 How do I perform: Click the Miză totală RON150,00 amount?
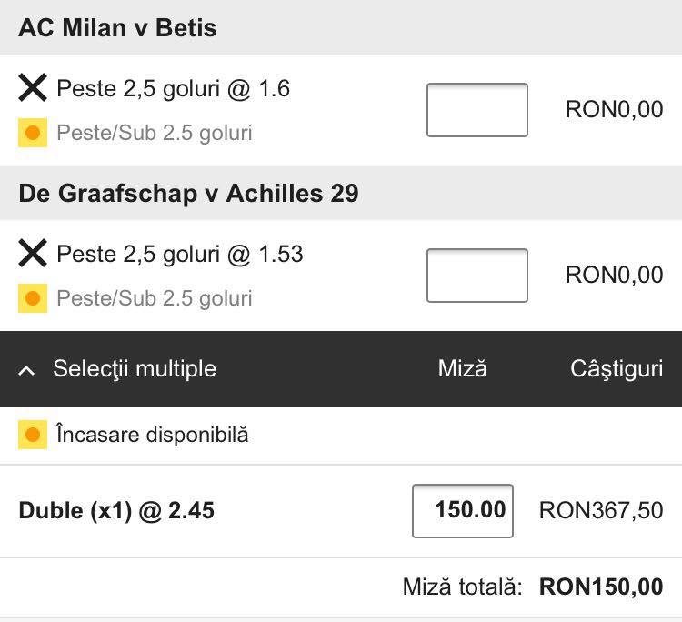[601, 587]
